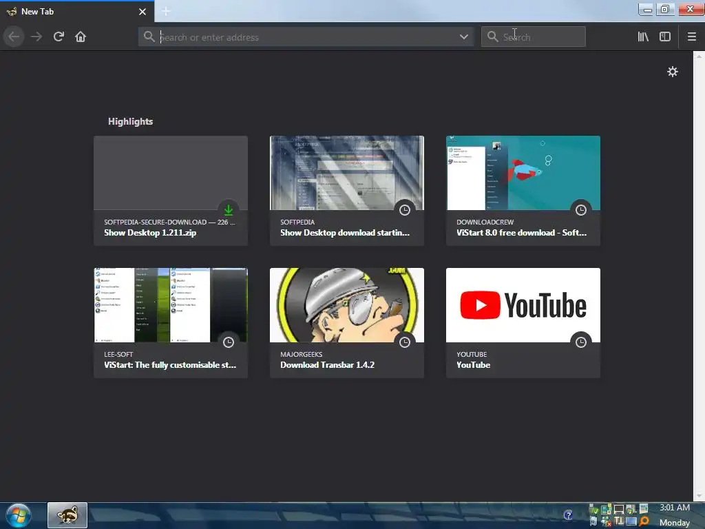Click the orange magnifier tray icon
Viewport: 705px width, 529px height.
644,522
